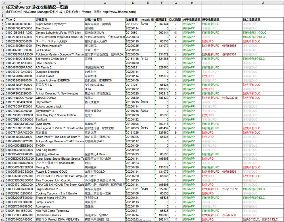Click the 发布日期 header cell

pos(133,20)
